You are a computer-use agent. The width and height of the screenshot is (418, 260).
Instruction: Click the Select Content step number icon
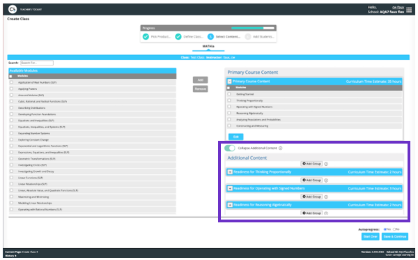pos(210,36)
